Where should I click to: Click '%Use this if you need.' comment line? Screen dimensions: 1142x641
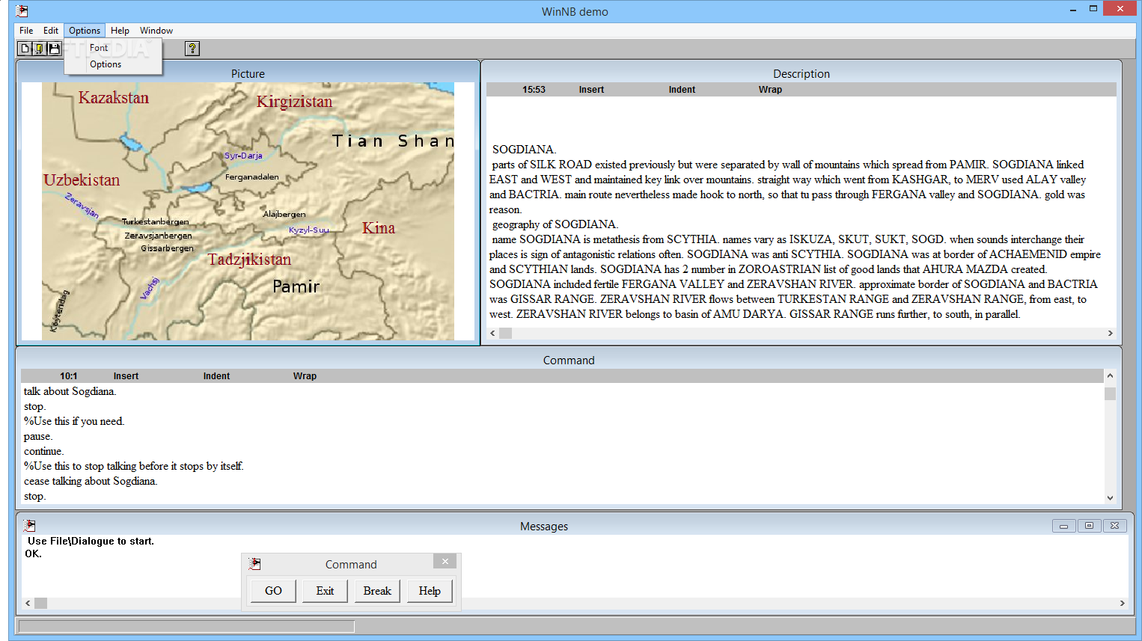[73, 421]
